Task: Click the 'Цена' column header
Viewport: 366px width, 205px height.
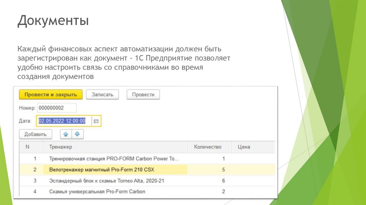Action: tap(253, 147)
